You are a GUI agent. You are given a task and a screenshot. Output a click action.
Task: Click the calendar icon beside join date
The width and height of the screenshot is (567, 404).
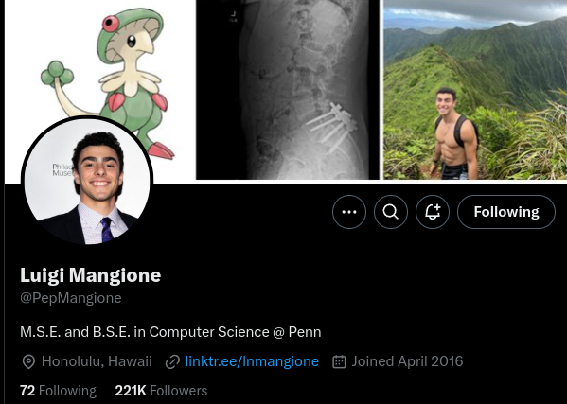(x=339, y=361)
